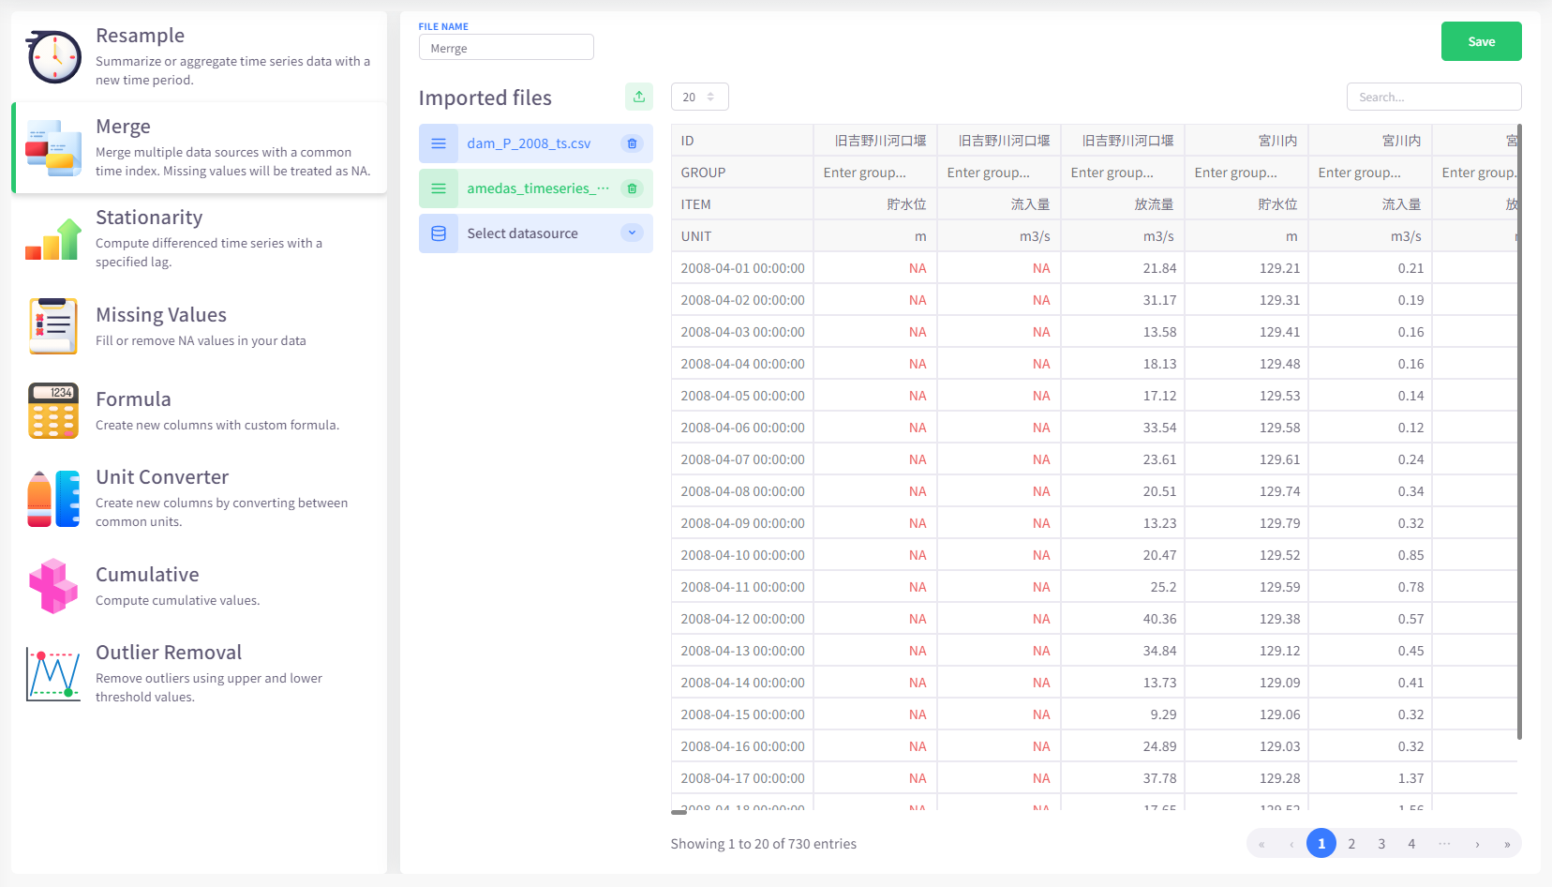Open the Outlier Removal tool title
The height and width of the screenshot is (887, 1552).
tap(169, 653)
